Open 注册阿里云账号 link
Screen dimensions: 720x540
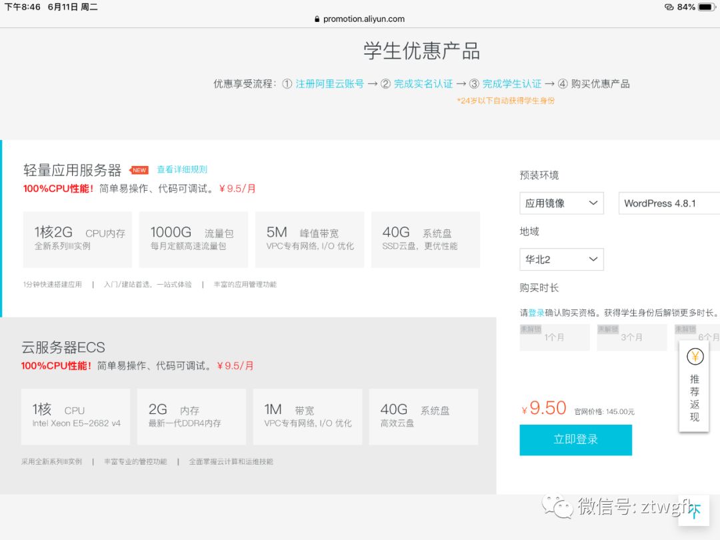330,83
